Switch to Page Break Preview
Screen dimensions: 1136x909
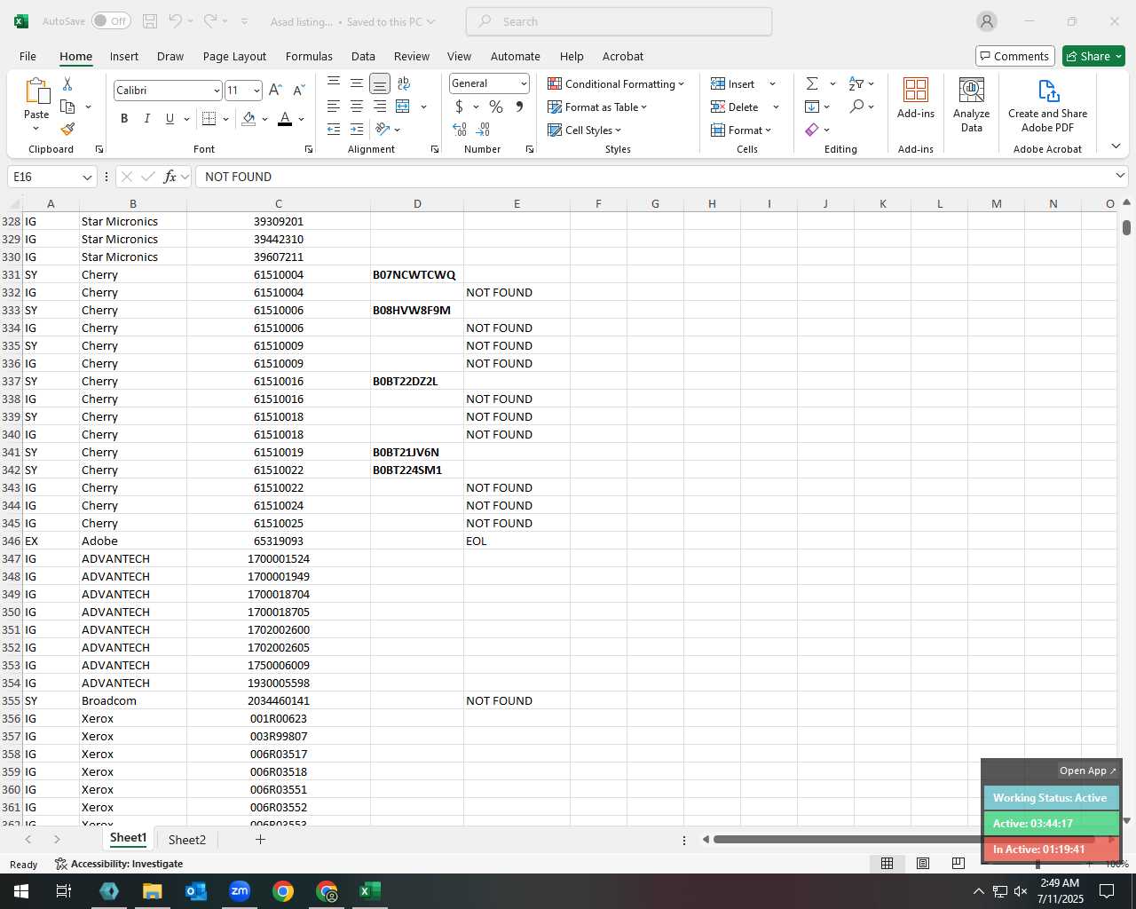coord(958,864)
